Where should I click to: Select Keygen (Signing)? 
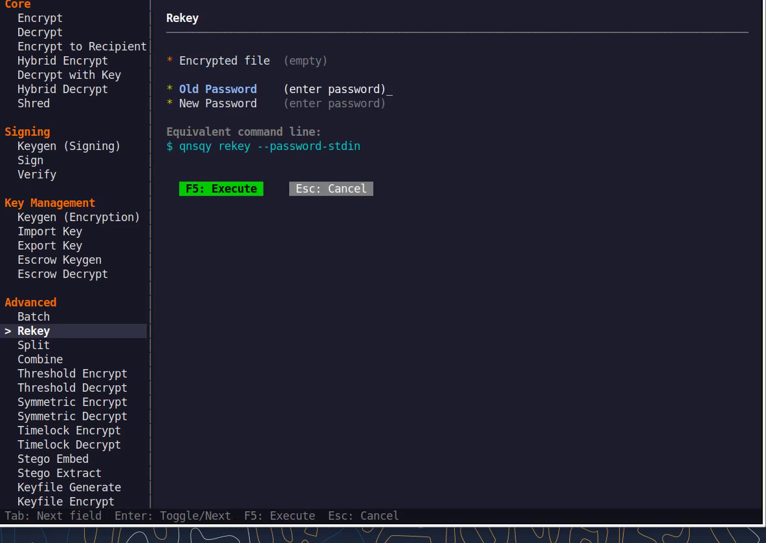click(x=69, y=146)
